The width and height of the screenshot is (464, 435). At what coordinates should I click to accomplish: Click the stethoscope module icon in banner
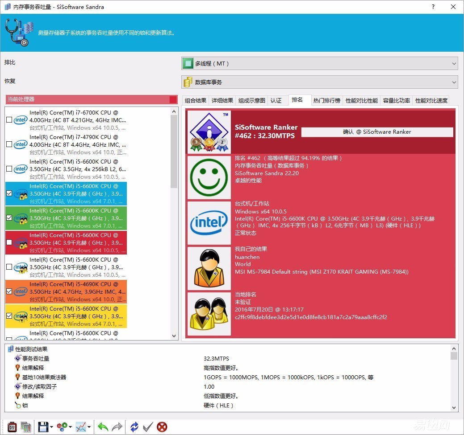click(x=19, y=33)
